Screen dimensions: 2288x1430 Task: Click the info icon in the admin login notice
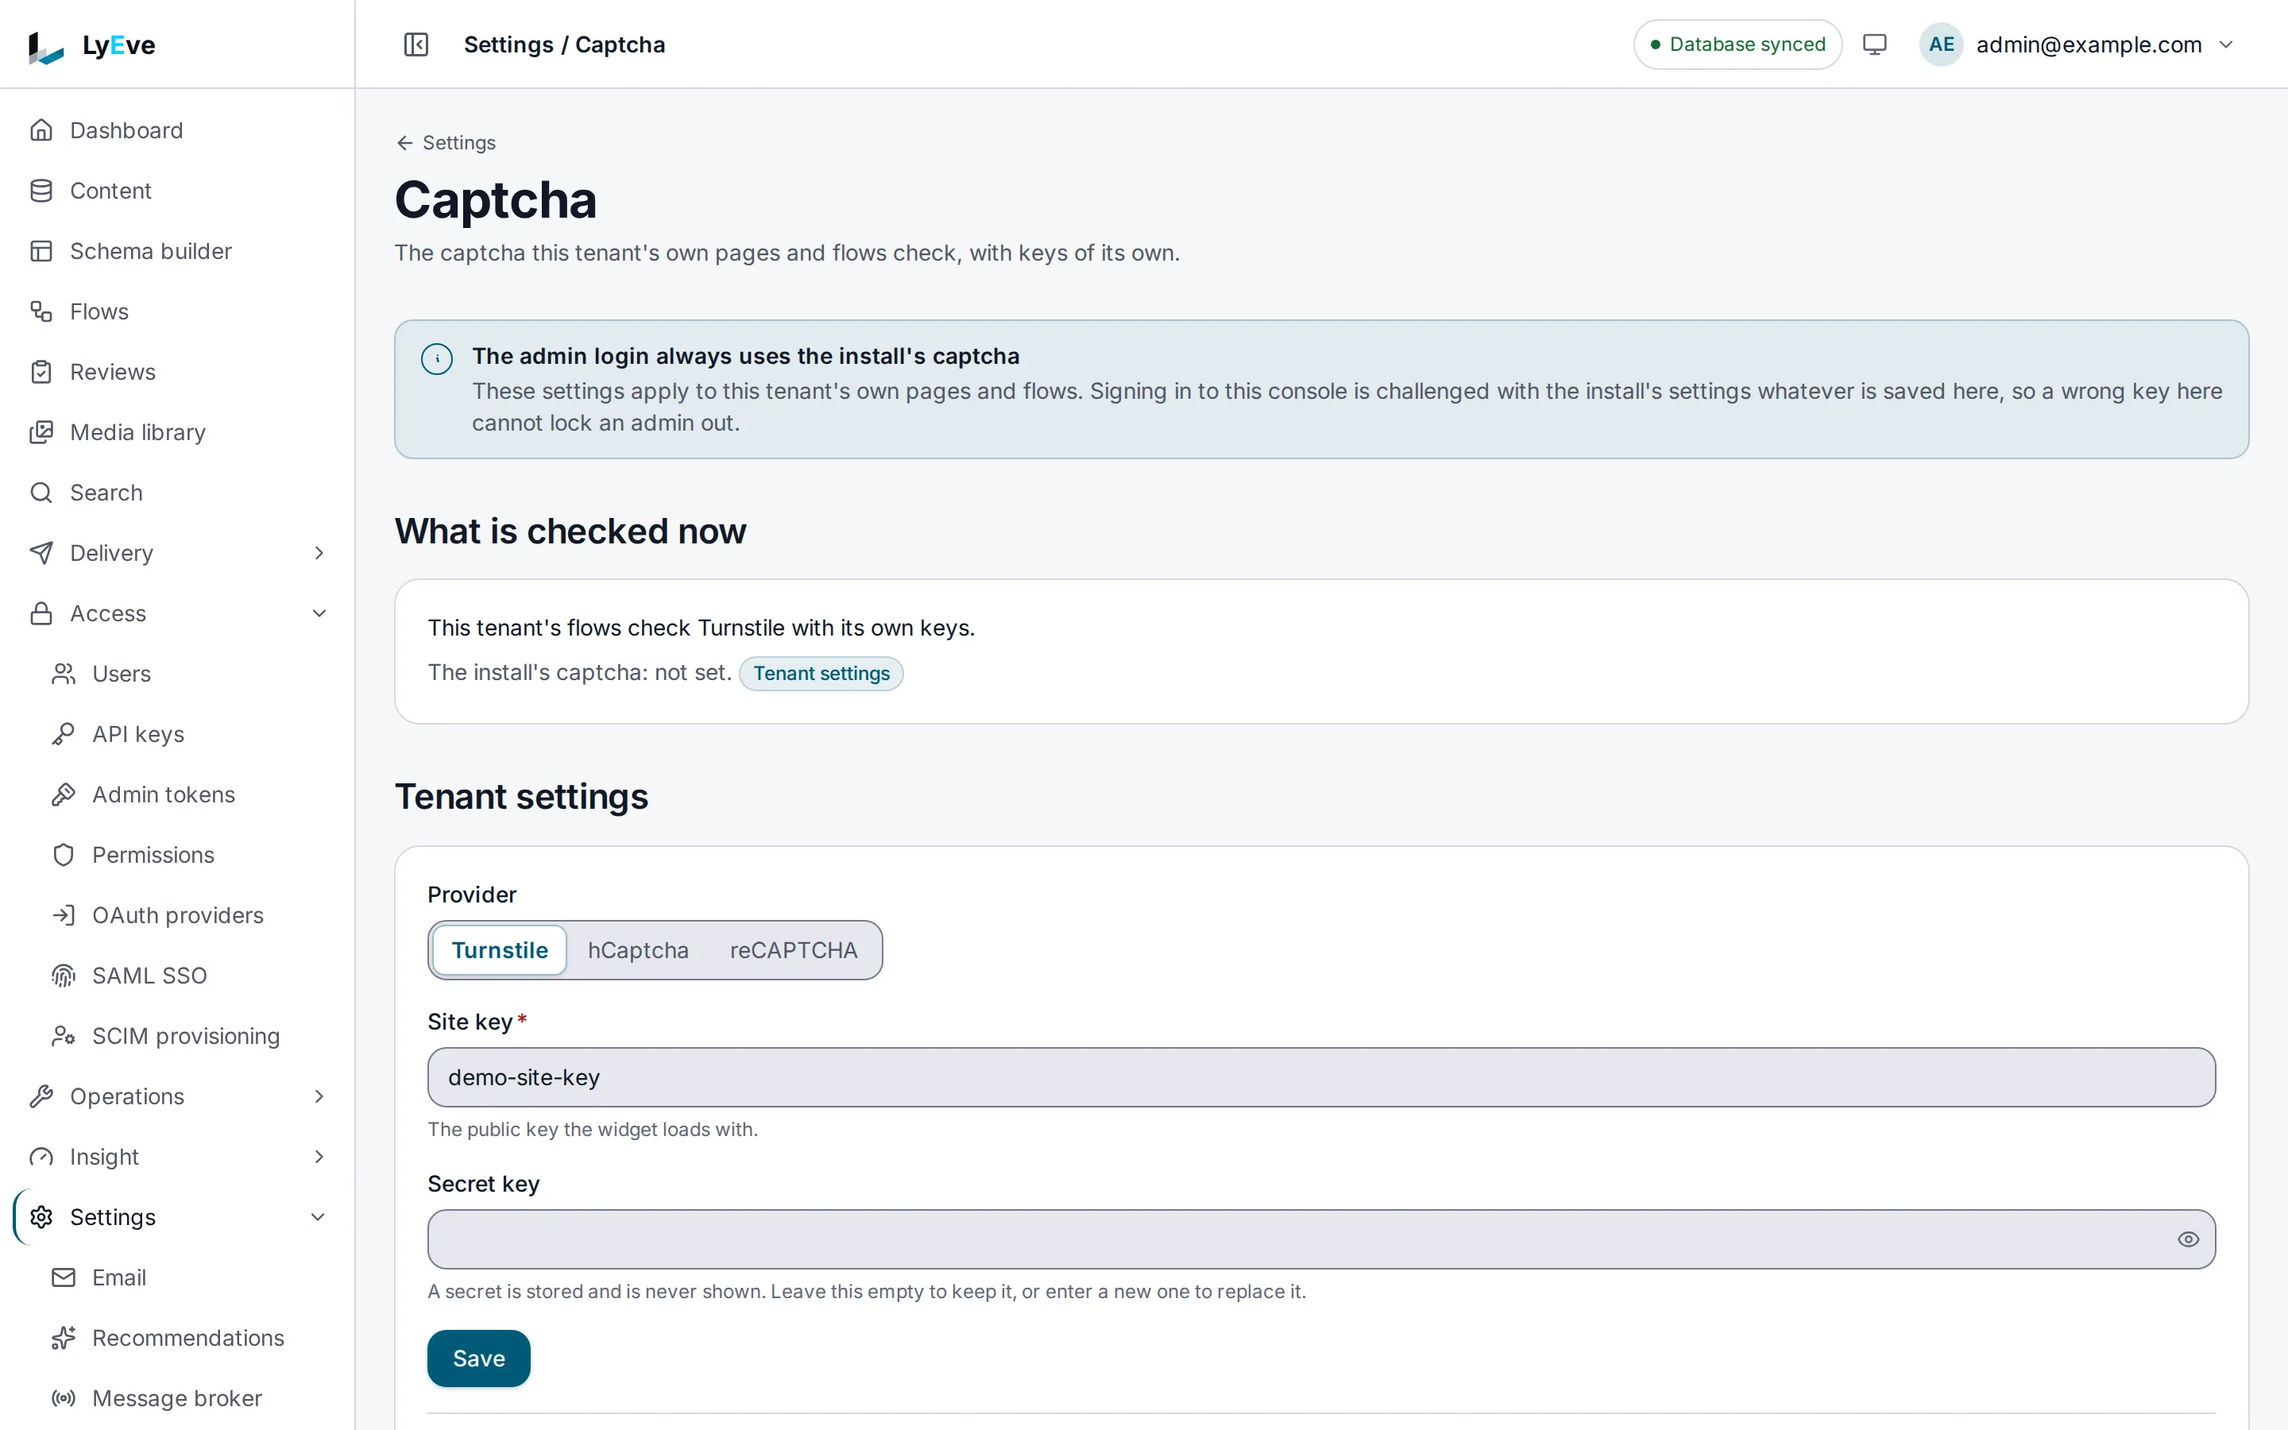[x=437, y=358]
